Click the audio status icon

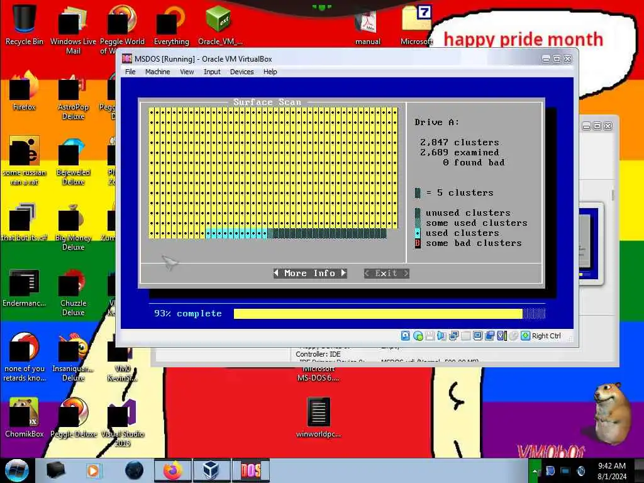click(441, 336)
